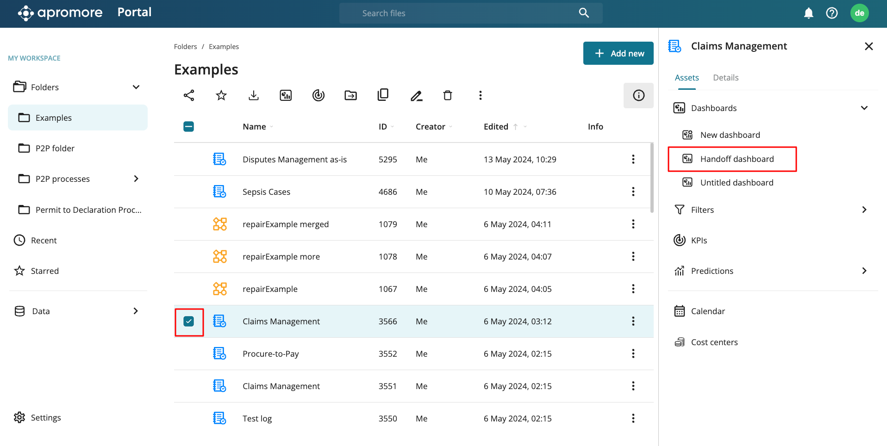Delete selection with the trash icon
The height and width of the screenshot is (446, 887).
448,95
